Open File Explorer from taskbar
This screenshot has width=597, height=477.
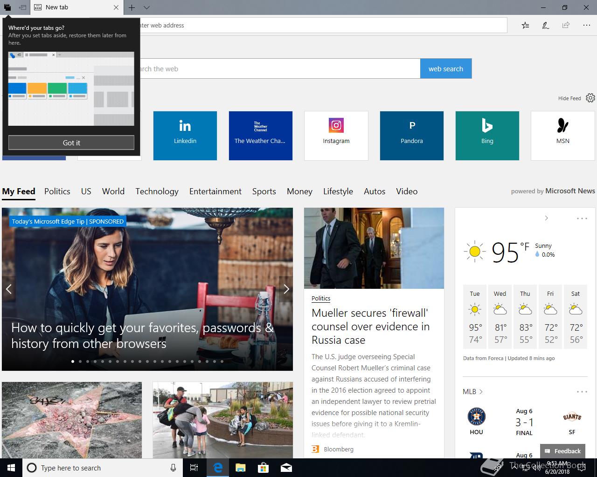[241, 468]
